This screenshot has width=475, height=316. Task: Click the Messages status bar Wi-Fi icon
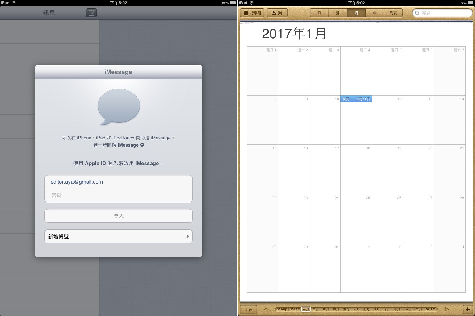coord(14,3)
